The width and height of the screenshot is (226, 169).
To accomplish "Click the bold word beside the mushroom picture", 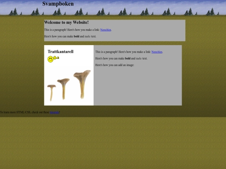I will click(128, 58).
